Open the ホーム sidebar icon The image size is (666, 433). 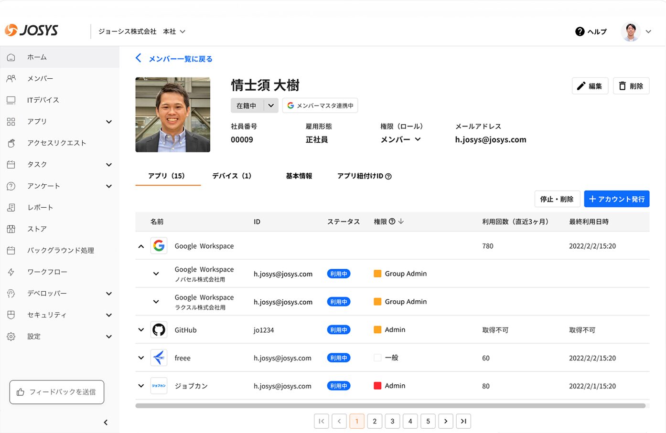click(x=11, y=57)
